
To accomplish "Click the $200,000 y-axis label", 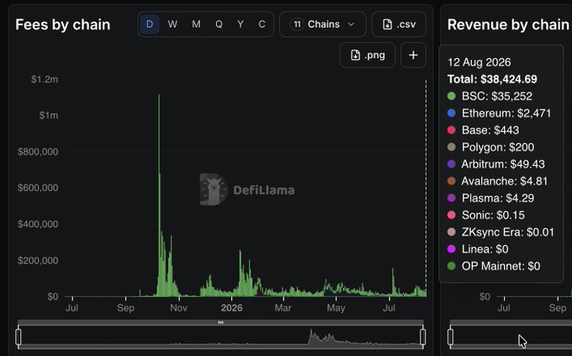I will point(38,260).
